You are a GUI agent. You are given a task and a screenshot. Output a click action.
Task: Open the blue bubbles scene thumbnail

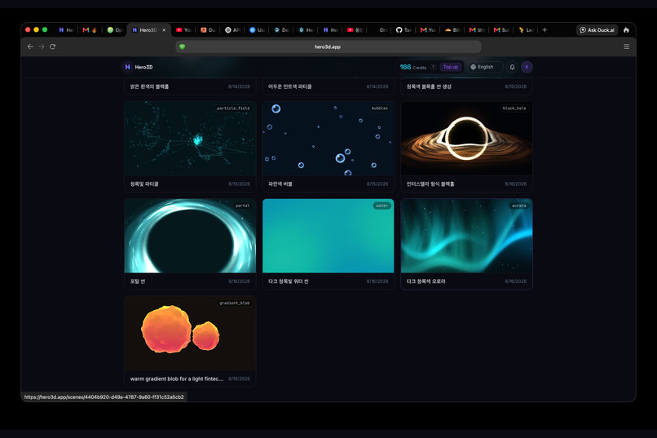[x=328, y=139]
